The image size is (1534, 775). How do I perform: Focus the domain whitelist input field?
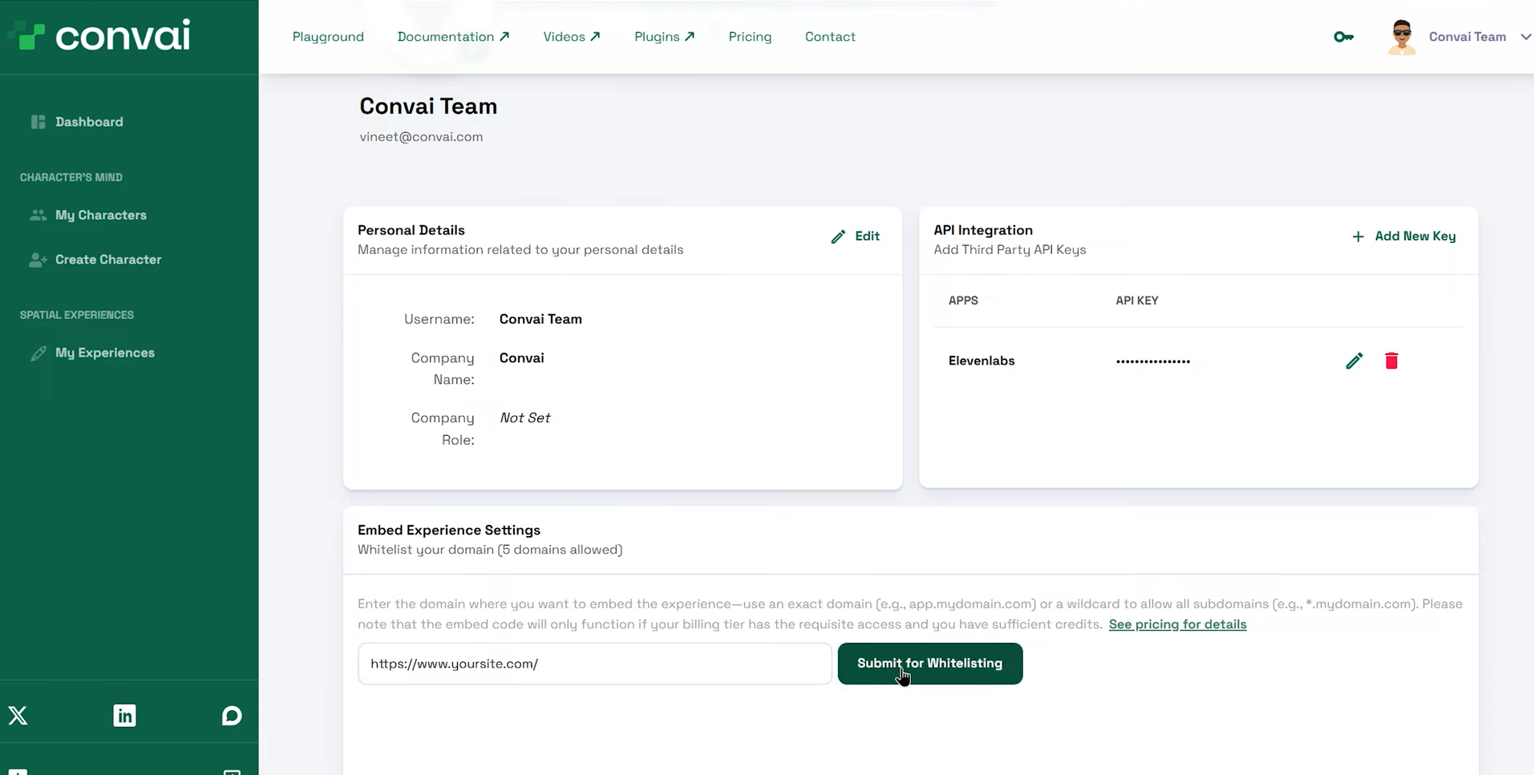point(594,664)
